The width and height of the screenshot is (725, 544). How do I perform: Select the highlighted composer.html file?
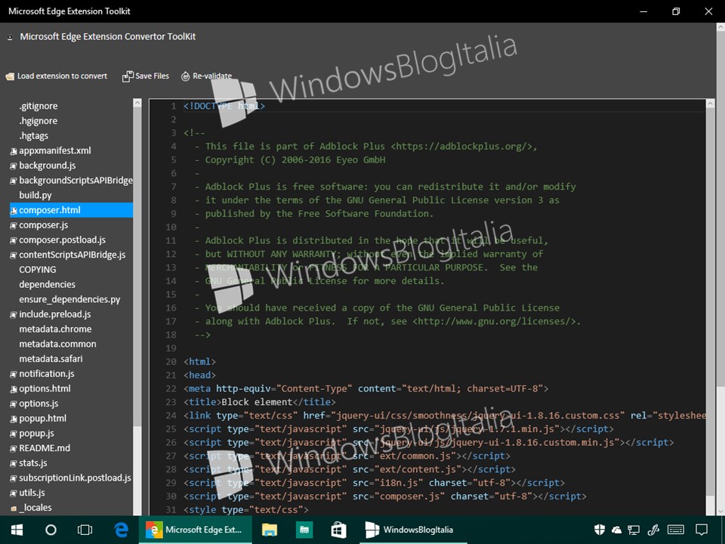point(71,210)
